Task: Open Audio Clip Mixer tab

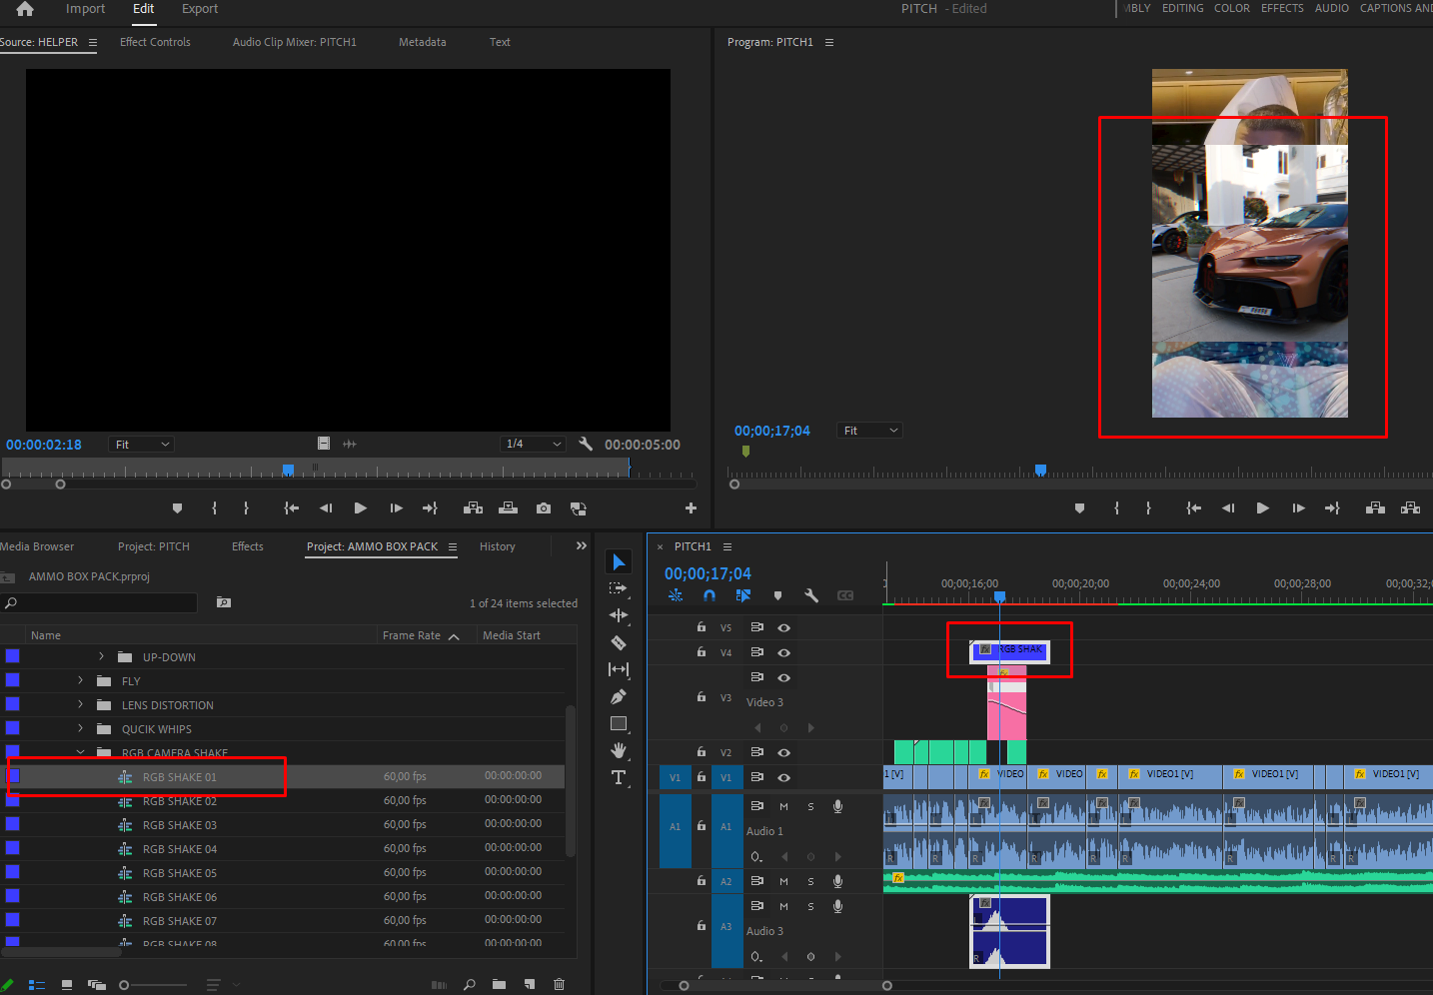Action: pos(295,42)
